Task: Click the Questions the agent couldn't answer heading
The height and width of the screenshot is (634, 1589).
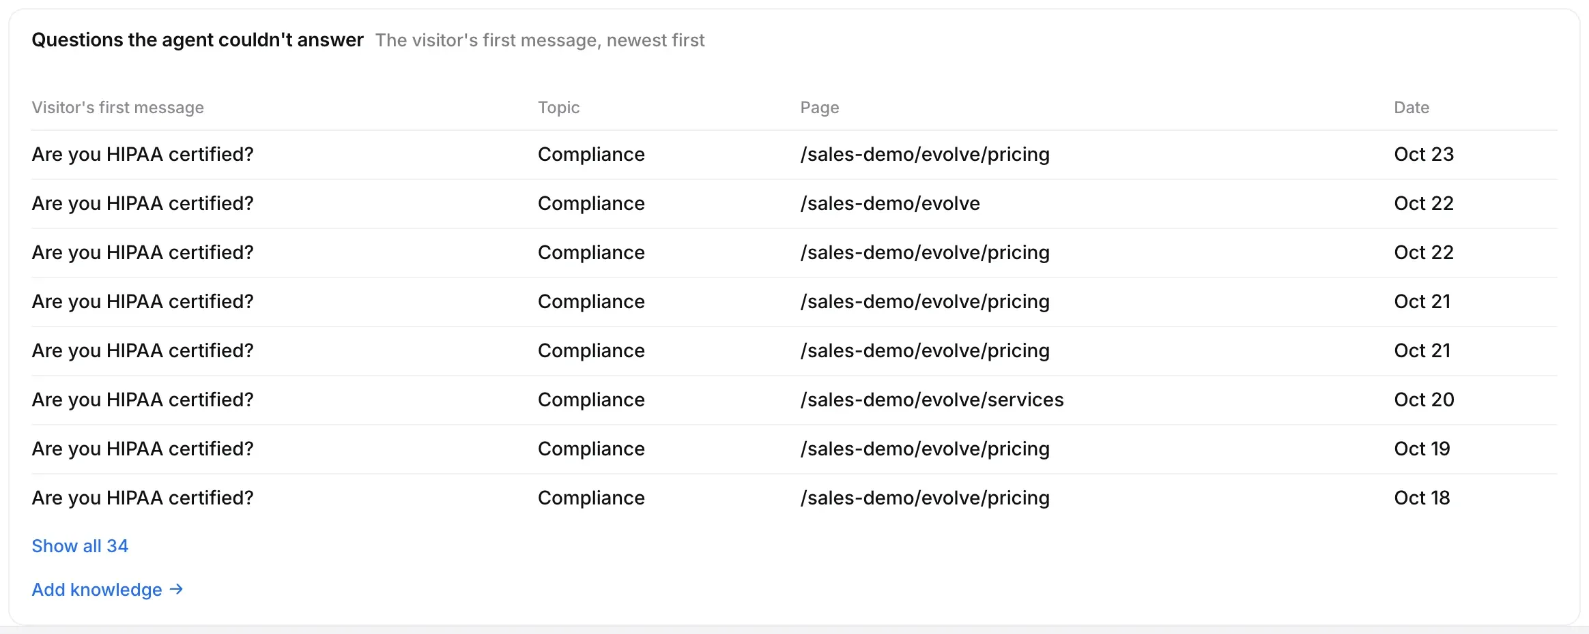Action: (x=197, y=40)
